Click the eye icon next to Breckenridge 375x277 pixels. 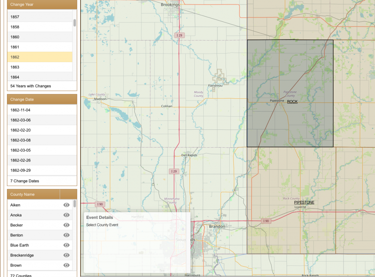66,255
